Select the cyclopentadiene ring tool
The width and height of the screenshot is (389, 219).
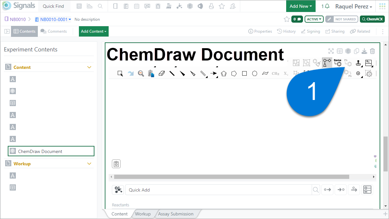coord(224,73)
